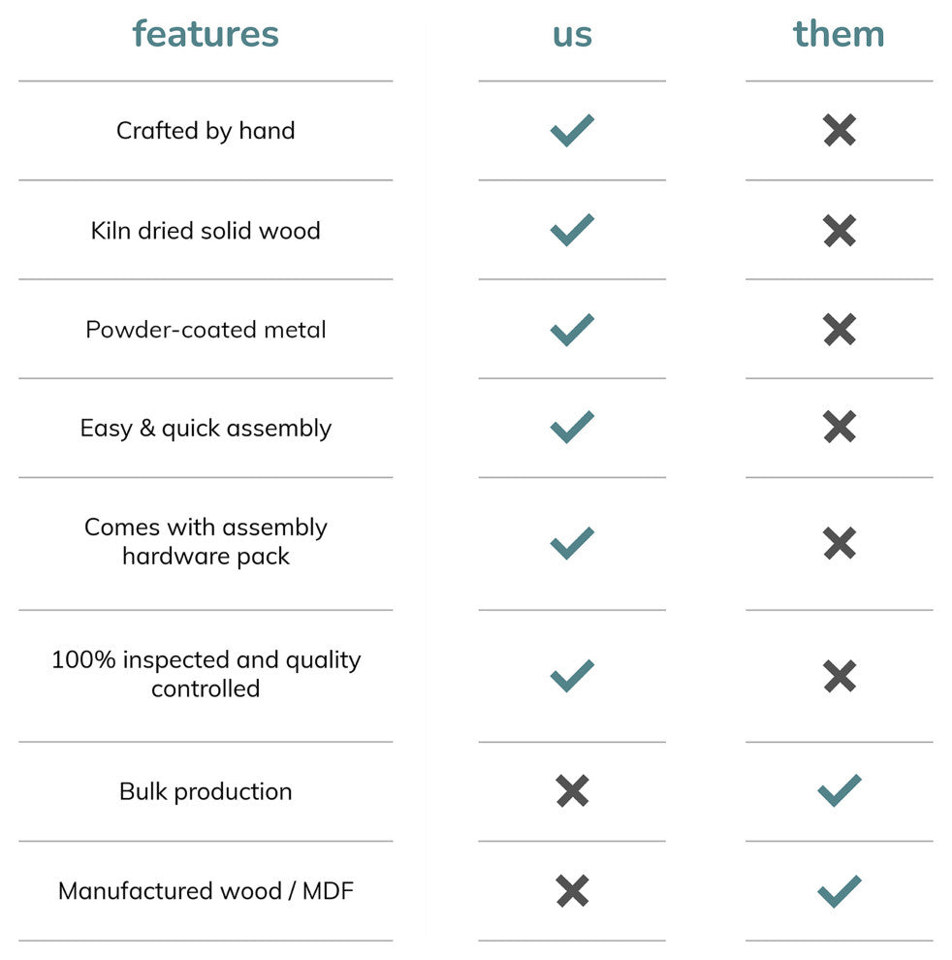The image size is (952, 960).
Task: Select the 'features' column heading
Action: (x=206, y=34)
